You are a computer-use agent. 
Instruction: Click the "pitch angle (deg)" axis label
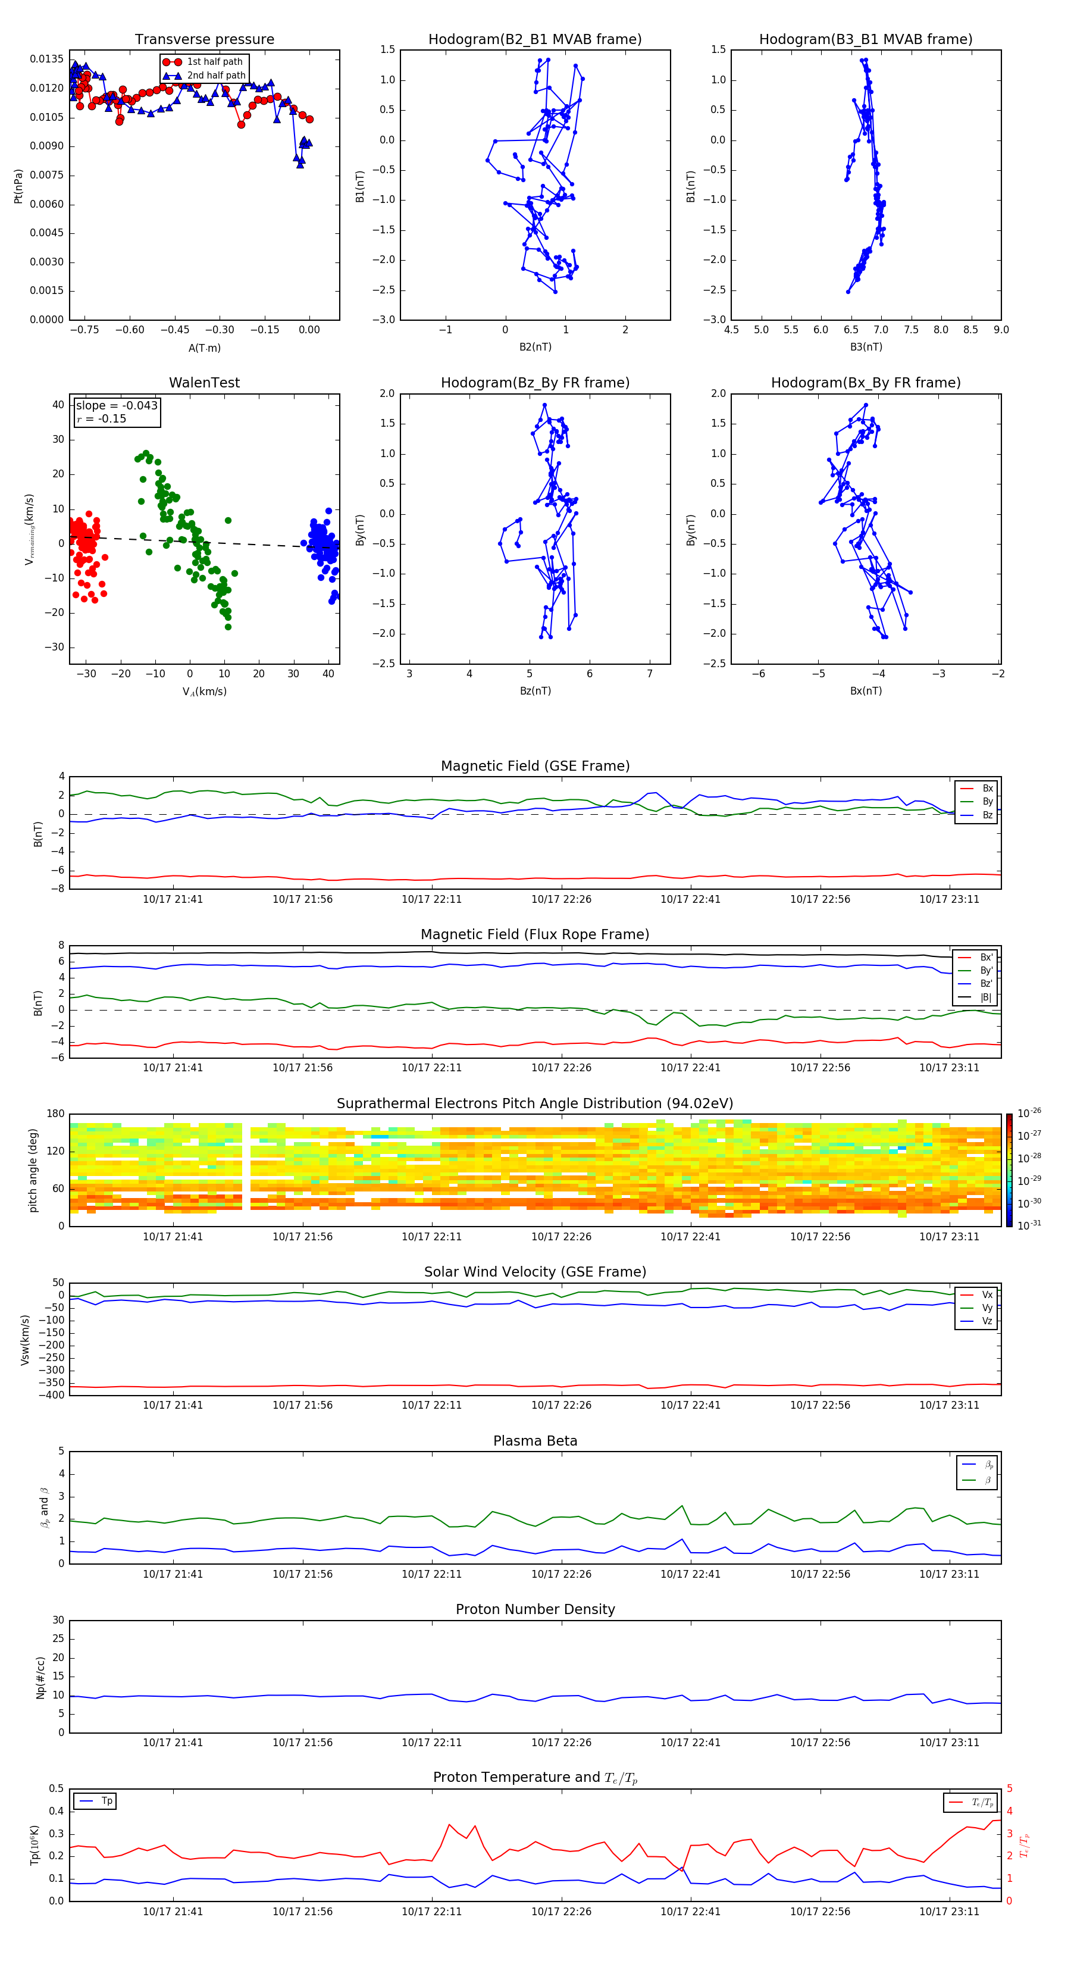click(33, 1170)
